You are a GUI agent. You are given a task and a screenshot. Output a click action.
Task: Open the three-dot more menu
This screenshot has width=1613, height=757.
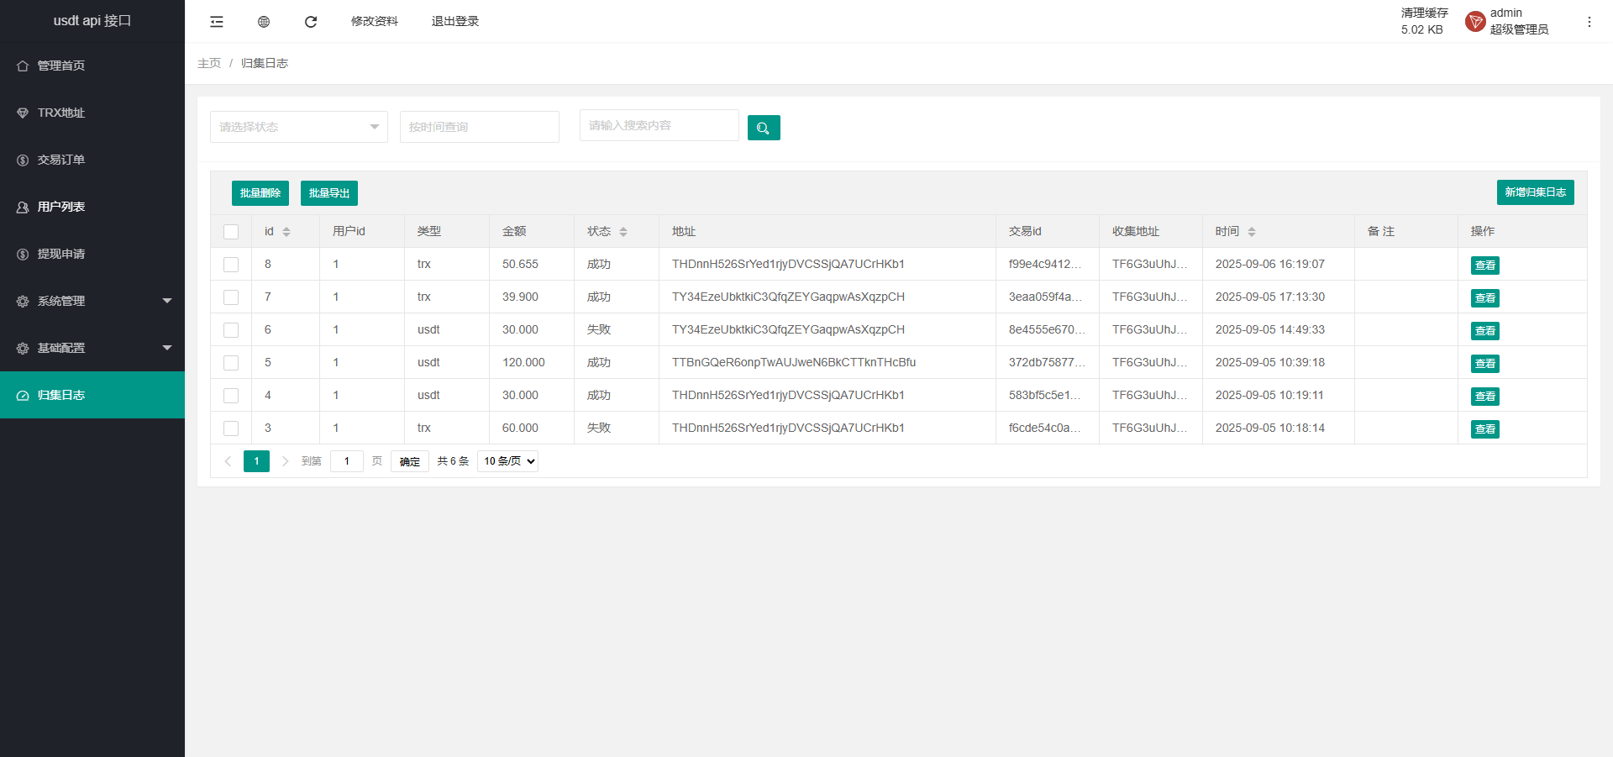tap(1589, 22)
